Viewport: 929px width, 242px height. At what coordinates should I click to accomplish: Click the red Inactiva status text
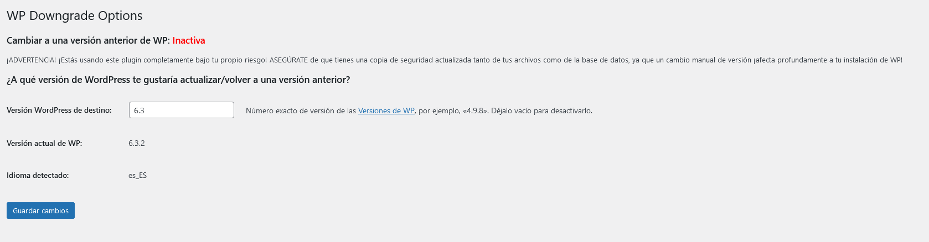coord(189,40)
